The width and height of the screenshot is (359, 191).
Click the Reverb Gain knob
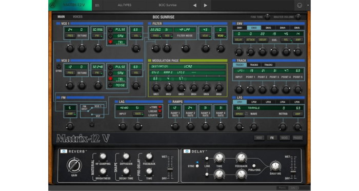pyautogui.click(x=74, y=165)
